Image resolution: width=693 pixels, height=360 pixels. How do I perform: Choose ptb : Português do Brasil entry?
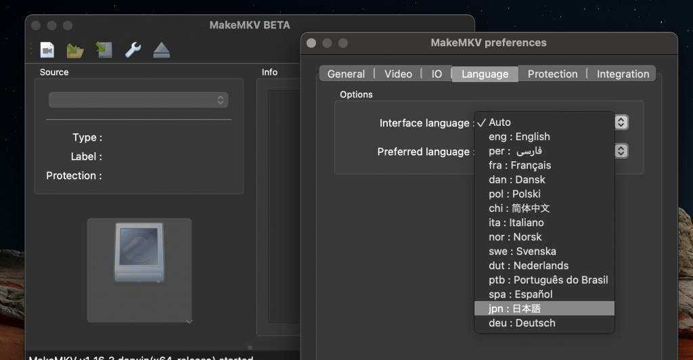[x=544, y=280]
